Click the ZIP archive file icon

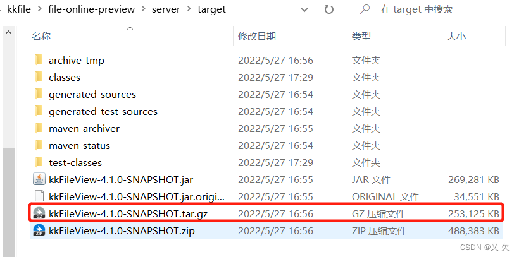coord(39,230)
